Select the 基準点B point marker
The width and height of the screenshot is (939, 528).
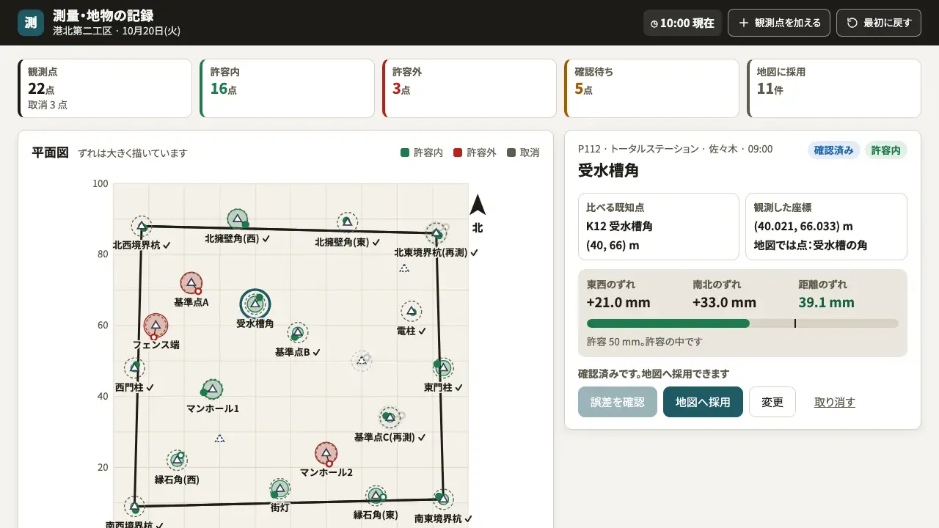tap(297, 333)
